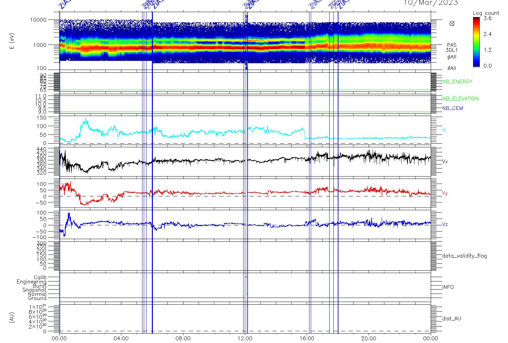
Task: Click the 04:00 time axis label
Action: [x=121, y=338]
